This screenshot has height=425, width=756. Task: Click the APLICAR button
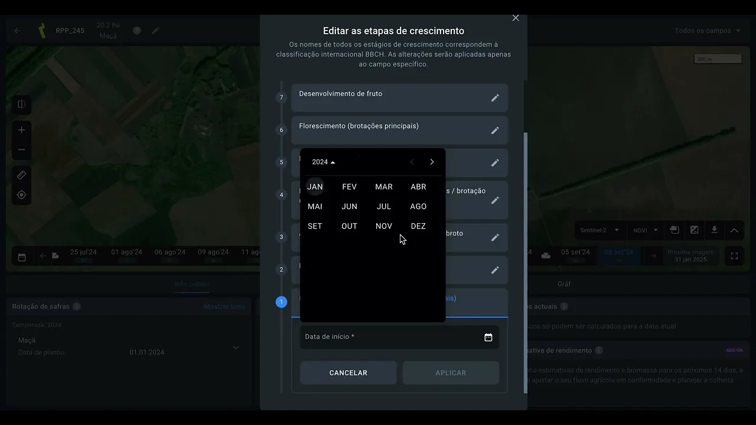451,372
